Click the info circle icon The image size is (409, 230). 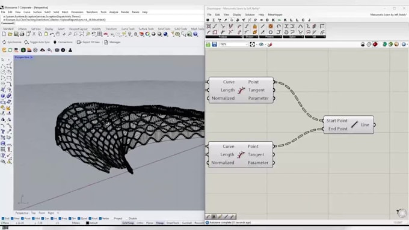pyautogui.click(x=63, y=50)
